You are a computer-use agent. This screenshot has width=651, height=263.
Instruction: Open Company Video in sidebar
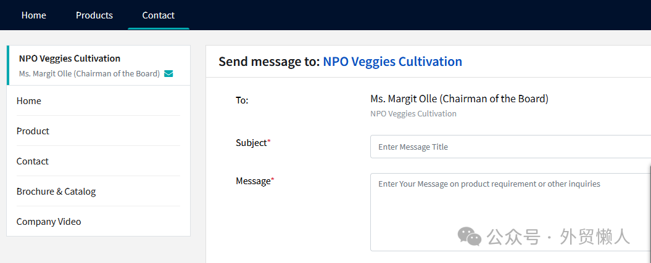click(49, 222)
